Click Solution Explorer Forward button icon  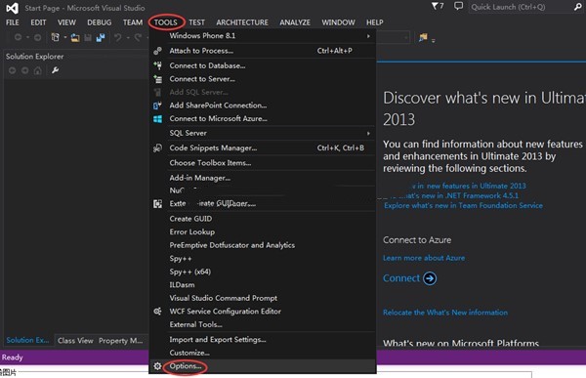[x=24, y=70]
